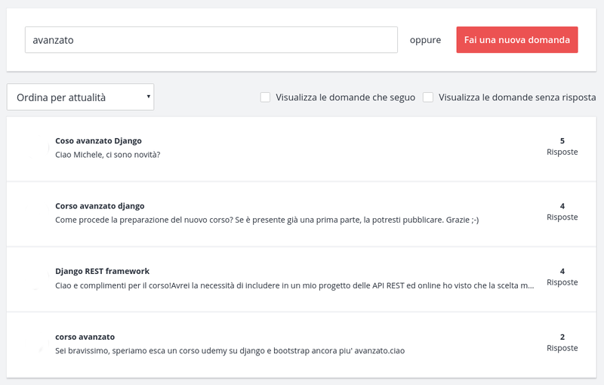Screen dimensions: 604x385
Task: Click the text "Ciao Michele, ci sono novità?"
Action: [x=107, y=155]
